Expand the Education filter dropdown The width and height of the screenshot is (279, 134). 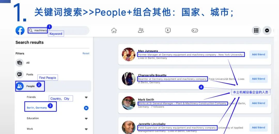tap(86, 119)
